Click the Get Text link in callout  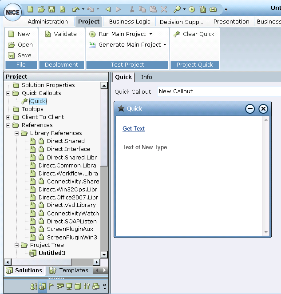[x=134, y=128]
